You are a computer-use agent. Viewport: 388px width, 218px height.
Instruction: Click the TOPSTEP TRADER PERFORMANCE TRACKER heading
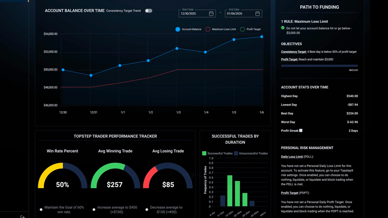click(115, 136)
